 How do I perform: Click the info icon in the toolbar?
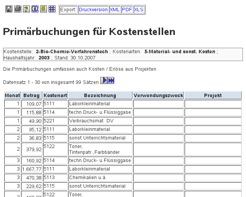35,9
